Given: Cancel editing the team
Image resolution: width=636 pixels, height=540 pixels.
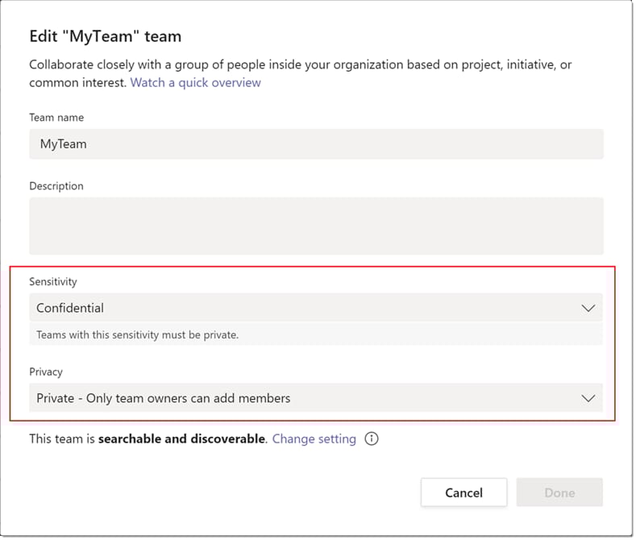Looking at the screenshot, I should (x=463, y=492).
